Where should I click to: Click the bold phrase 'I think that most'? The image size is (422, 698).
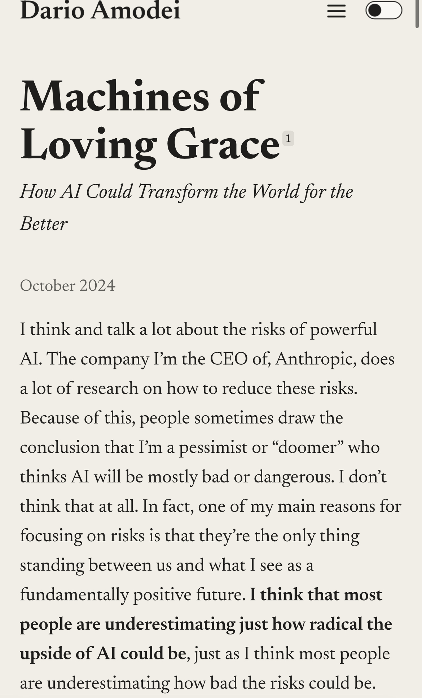(316, 595)
